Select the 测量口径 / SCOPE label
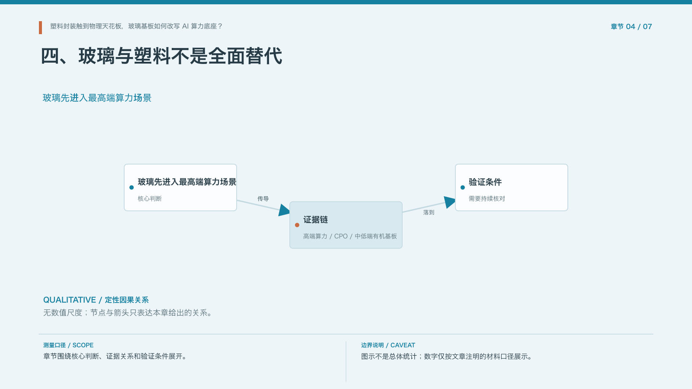692x389 pixels. [x=68, y=345]
